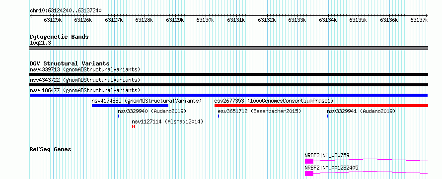Open the nsv3329940 (Audano2019) label
Screen dimensions: 442x179
click(152, 111)
